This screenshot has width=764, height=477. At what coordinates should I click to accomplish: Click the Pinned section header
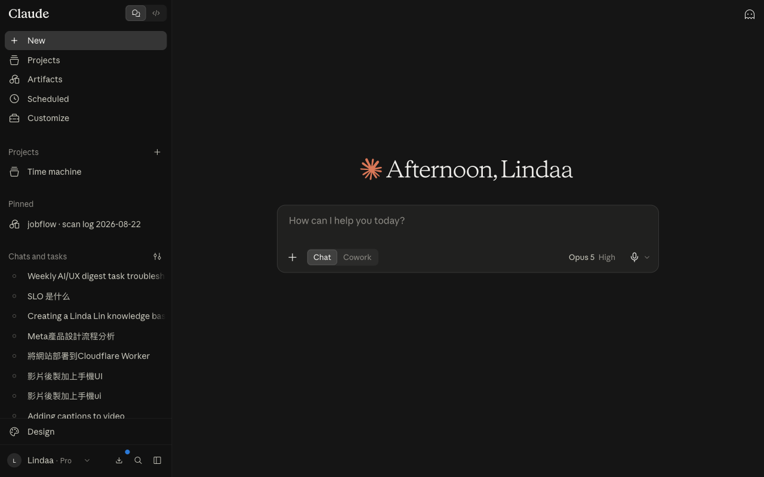[x=21, y=204]
